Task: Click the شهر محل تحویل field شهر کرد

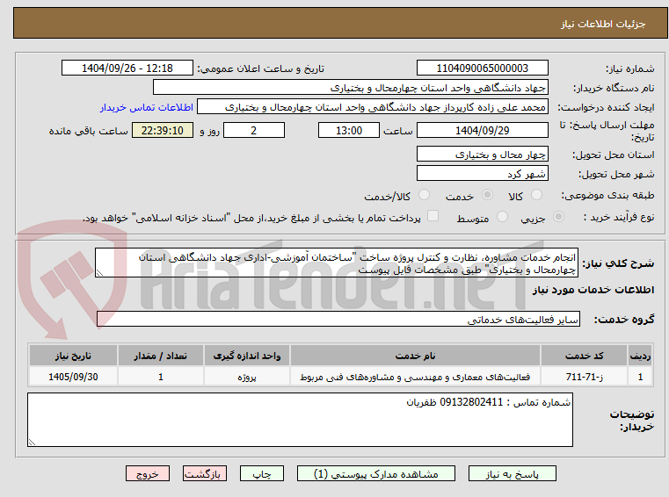Action: (482, 174)
